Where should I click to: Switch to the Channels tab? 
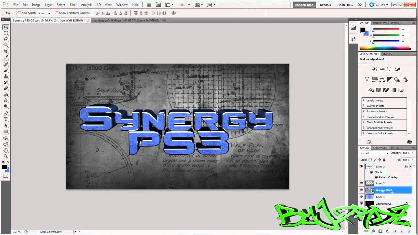point(380,148)
